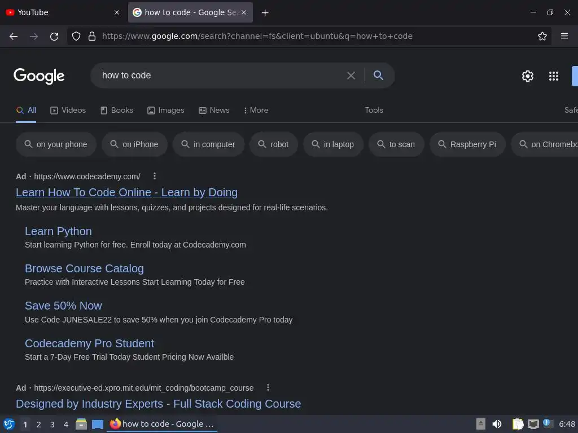
Task: Switch to workspace 3
Action: pyautogui.click(x=52, y=425)
